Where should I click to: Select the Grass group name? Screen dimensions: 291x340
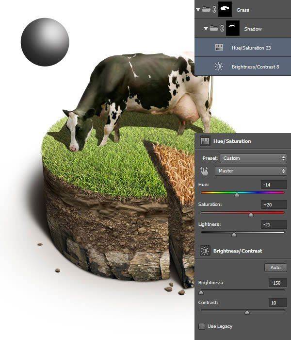pos(242,10)
